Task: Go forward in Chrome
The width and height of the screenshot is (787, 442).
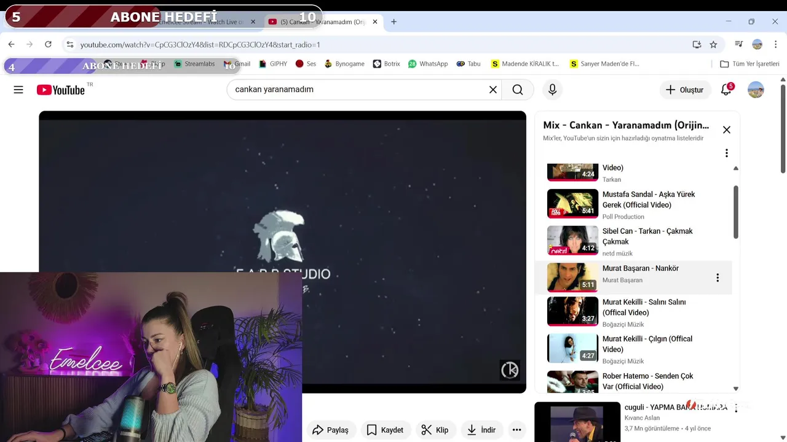Action: click(30, 44)
